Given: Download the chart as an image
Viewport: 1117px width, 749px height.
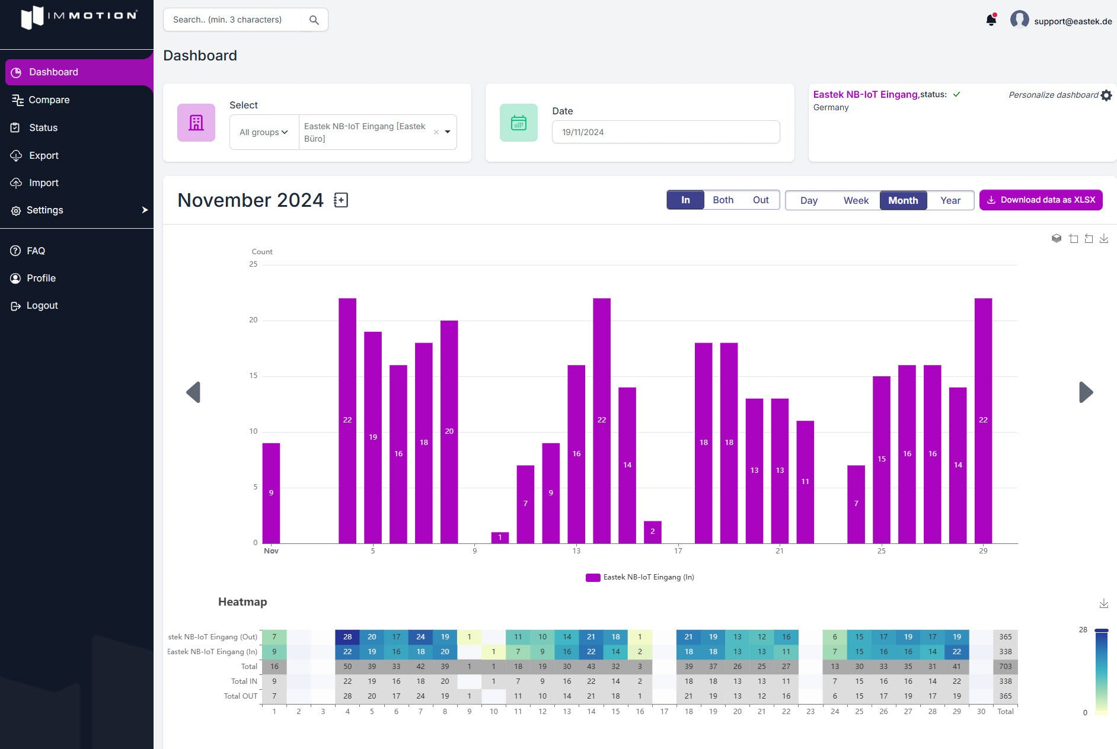Looking at the screenshot, I should pos(1105,238).
